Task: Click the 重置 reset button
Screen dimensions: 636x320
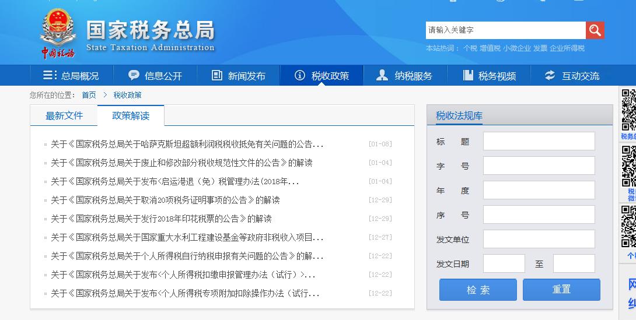Action: click(561, 290)
